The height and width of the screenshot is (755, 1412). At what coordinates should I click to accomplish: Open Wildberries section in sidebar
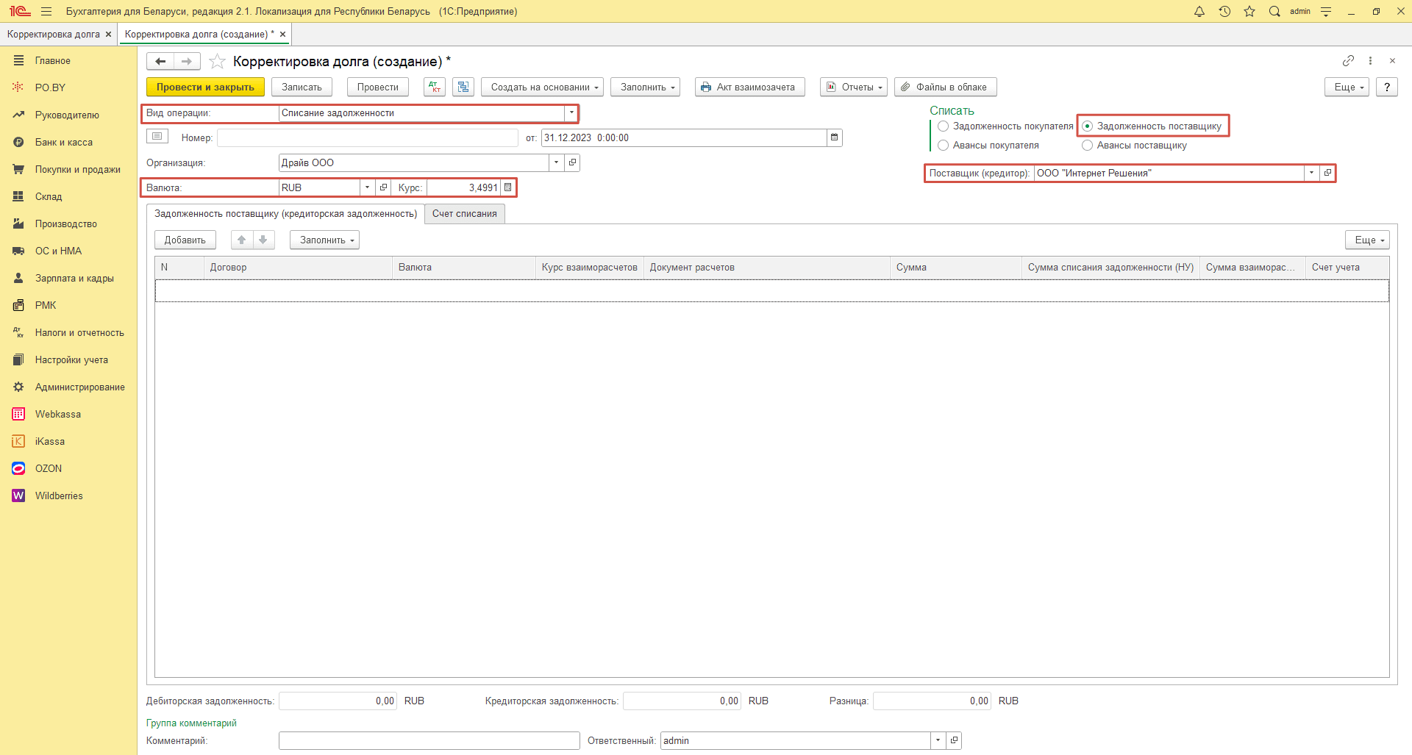pyautogui.click(x=59, y=495)
